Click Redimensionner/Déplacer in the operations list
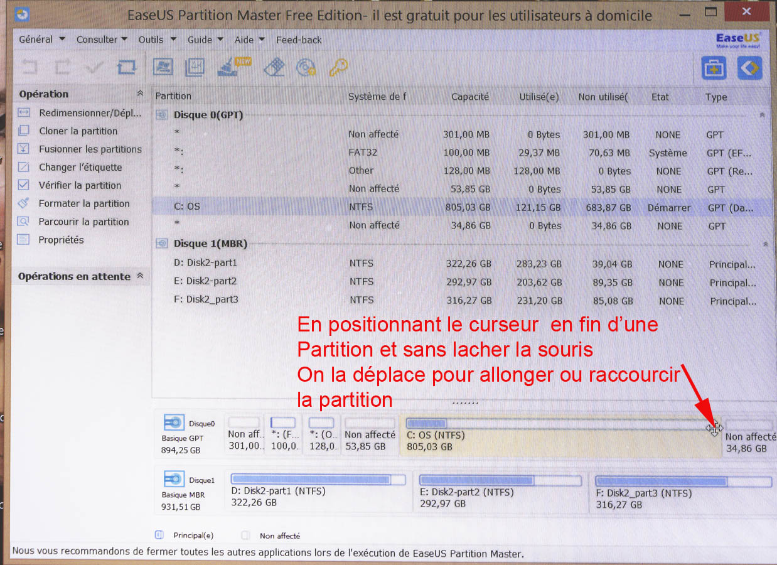 coord(90,113)
